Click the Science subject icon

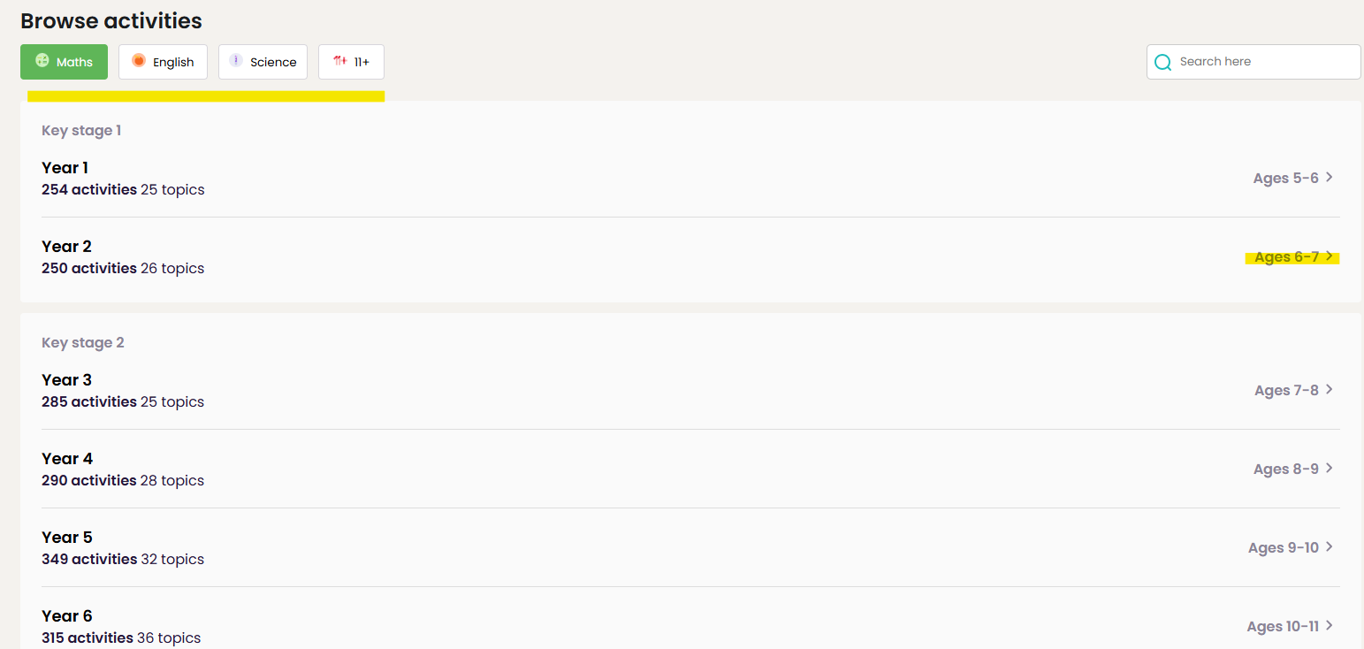[236, 60]
